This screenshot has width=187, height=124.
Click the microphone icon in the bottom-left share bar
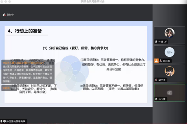tap(1, 121)
